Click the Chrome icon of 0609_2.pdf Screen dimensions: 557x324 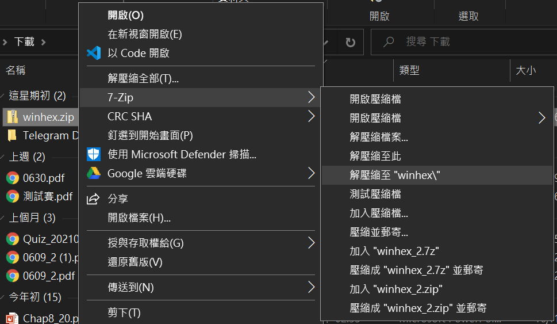tap(13, 276)
